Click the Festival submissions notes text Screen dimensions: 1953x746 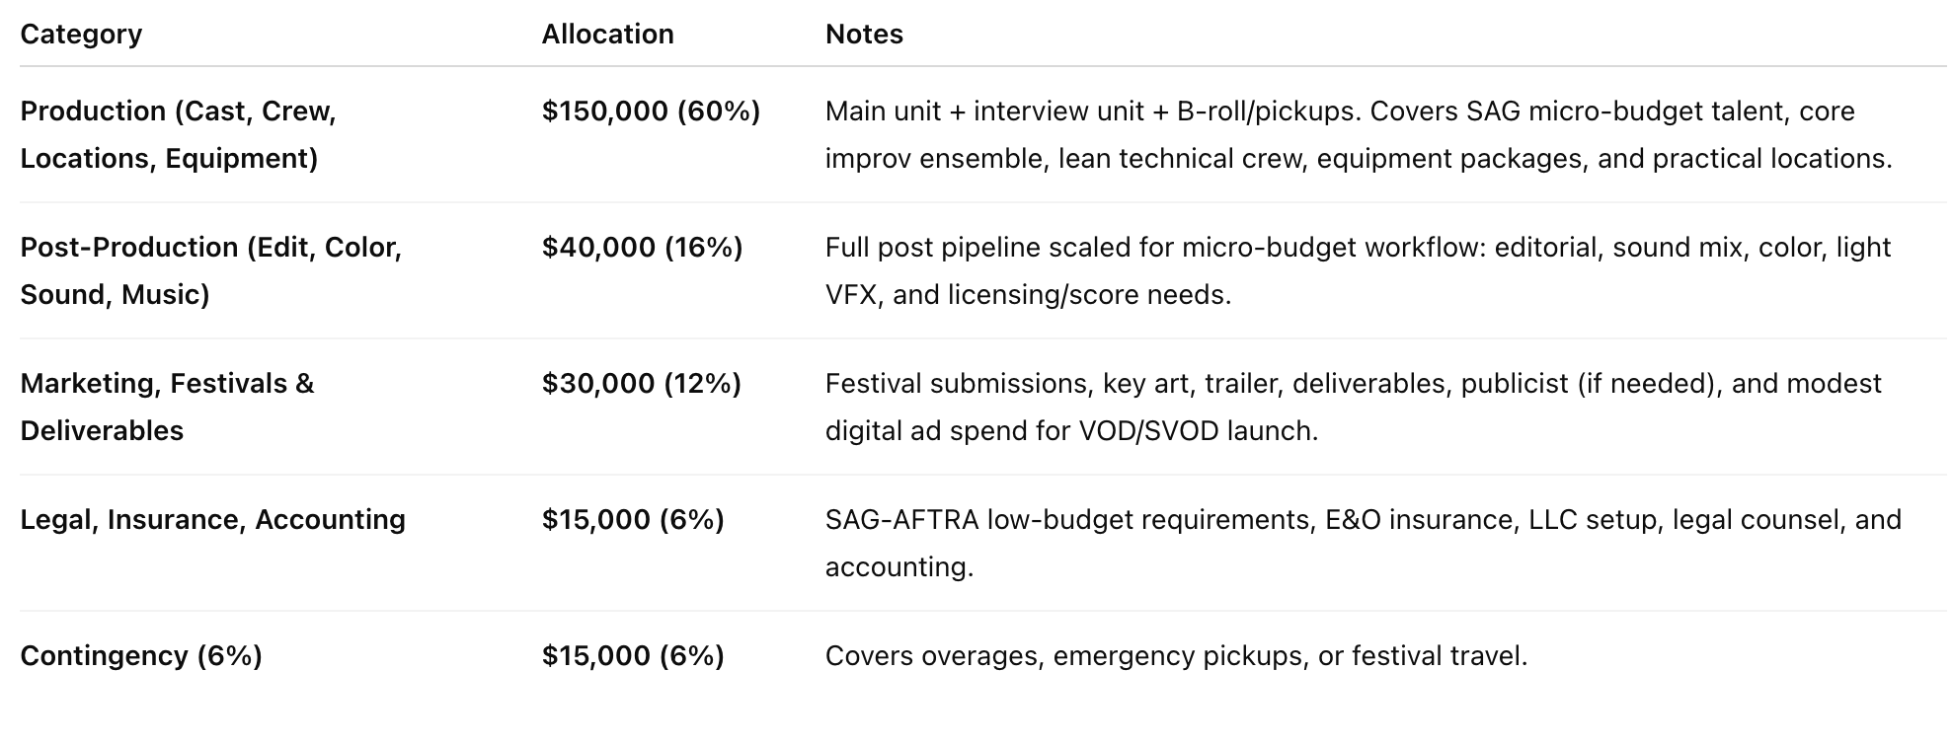point(1354,407)
